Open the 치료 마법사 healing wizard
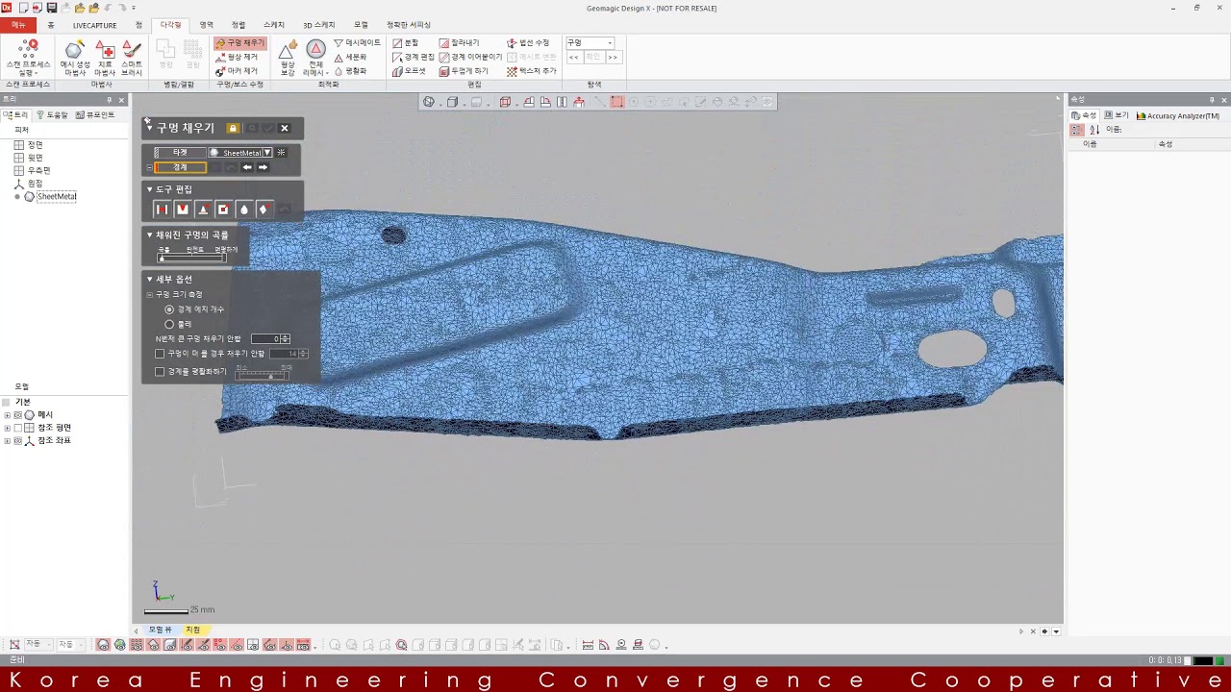The image size is (1231, 692). [x=105, y=58]
